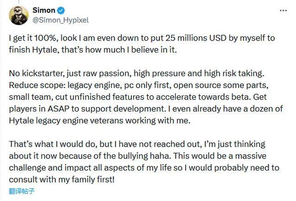Click the final line "consult with my family first!"
Image resolution: width=296 pixels, height=201 pixels.
[x=62, y=179]
